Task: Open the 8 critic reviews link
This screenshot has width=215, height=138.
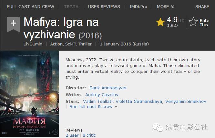Action: coord(89,135)
